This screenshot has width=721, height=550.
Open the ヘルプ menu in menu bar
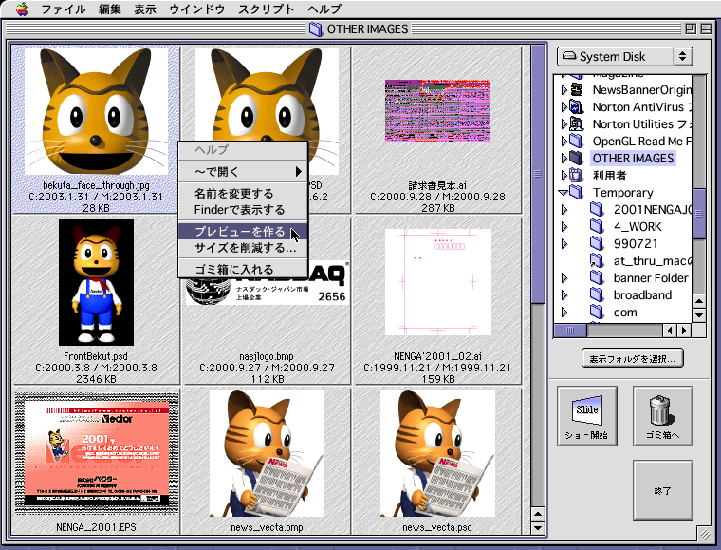click(x=324, y=9)
